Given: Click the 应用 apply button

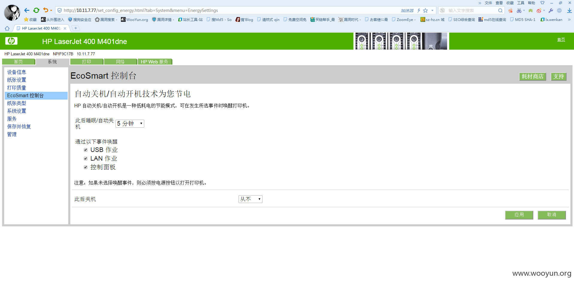Looking at the screenshot, I should 519,215.
